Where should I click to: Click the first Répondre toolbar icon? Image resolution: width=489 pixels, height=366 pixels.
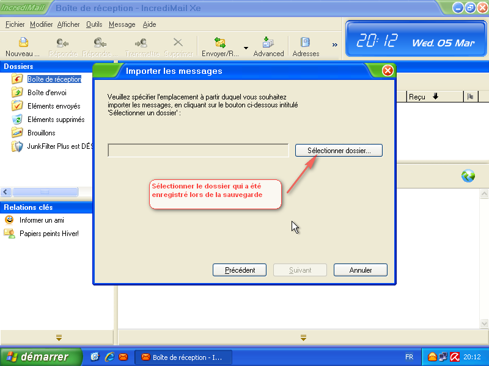(x=62, y=43)
